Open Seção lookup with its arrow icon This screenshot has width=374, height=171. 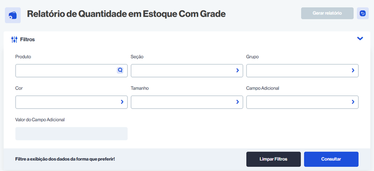tap(238, 70)
